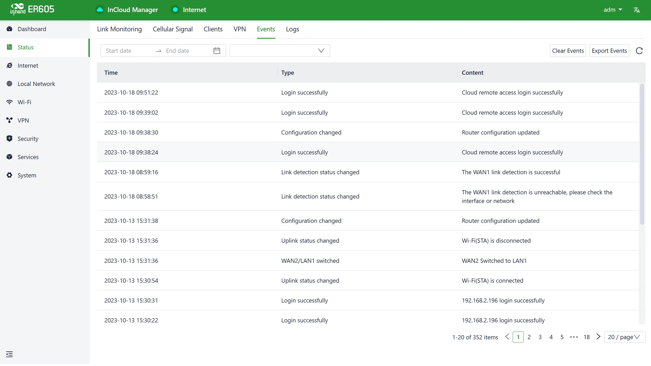Click the VPN icon in sidebar
651x366 pixels.
pyautogui.click(x=9, y=120)
